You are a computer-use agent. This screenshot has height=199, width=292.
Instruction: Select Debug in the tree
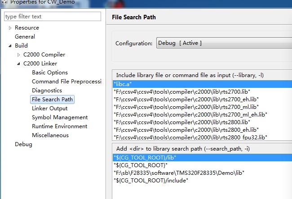[23, 144]
